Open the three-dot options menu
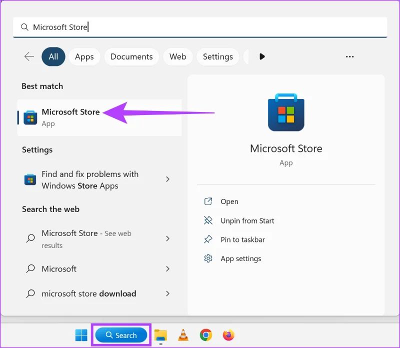 (349, 56)
